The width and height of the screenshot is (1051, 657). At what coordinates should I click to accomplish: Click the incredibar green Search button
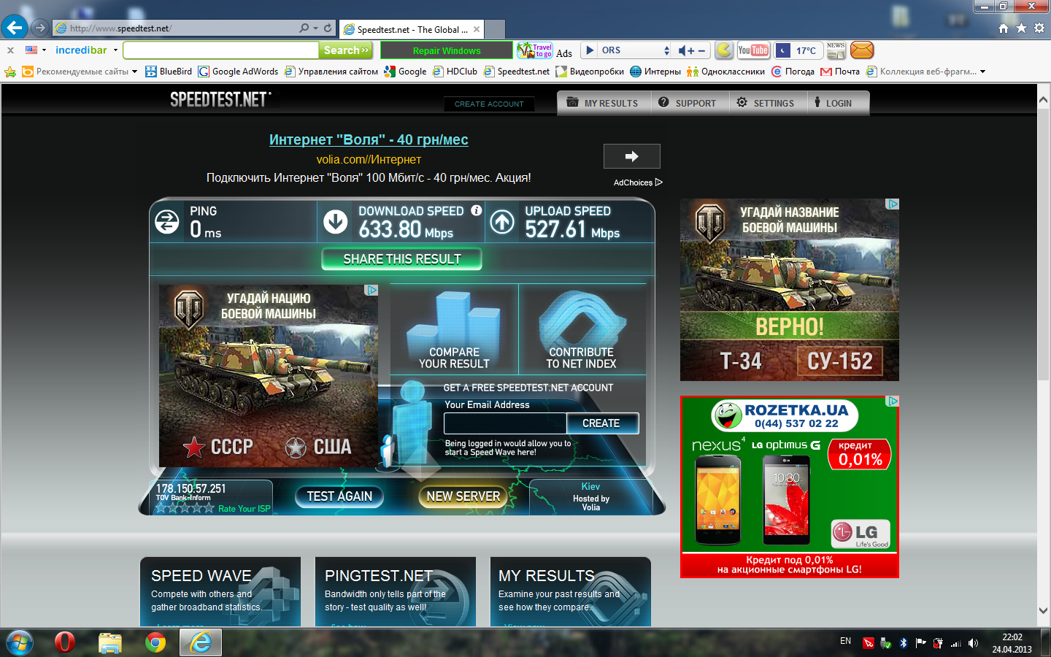(347, 50)
